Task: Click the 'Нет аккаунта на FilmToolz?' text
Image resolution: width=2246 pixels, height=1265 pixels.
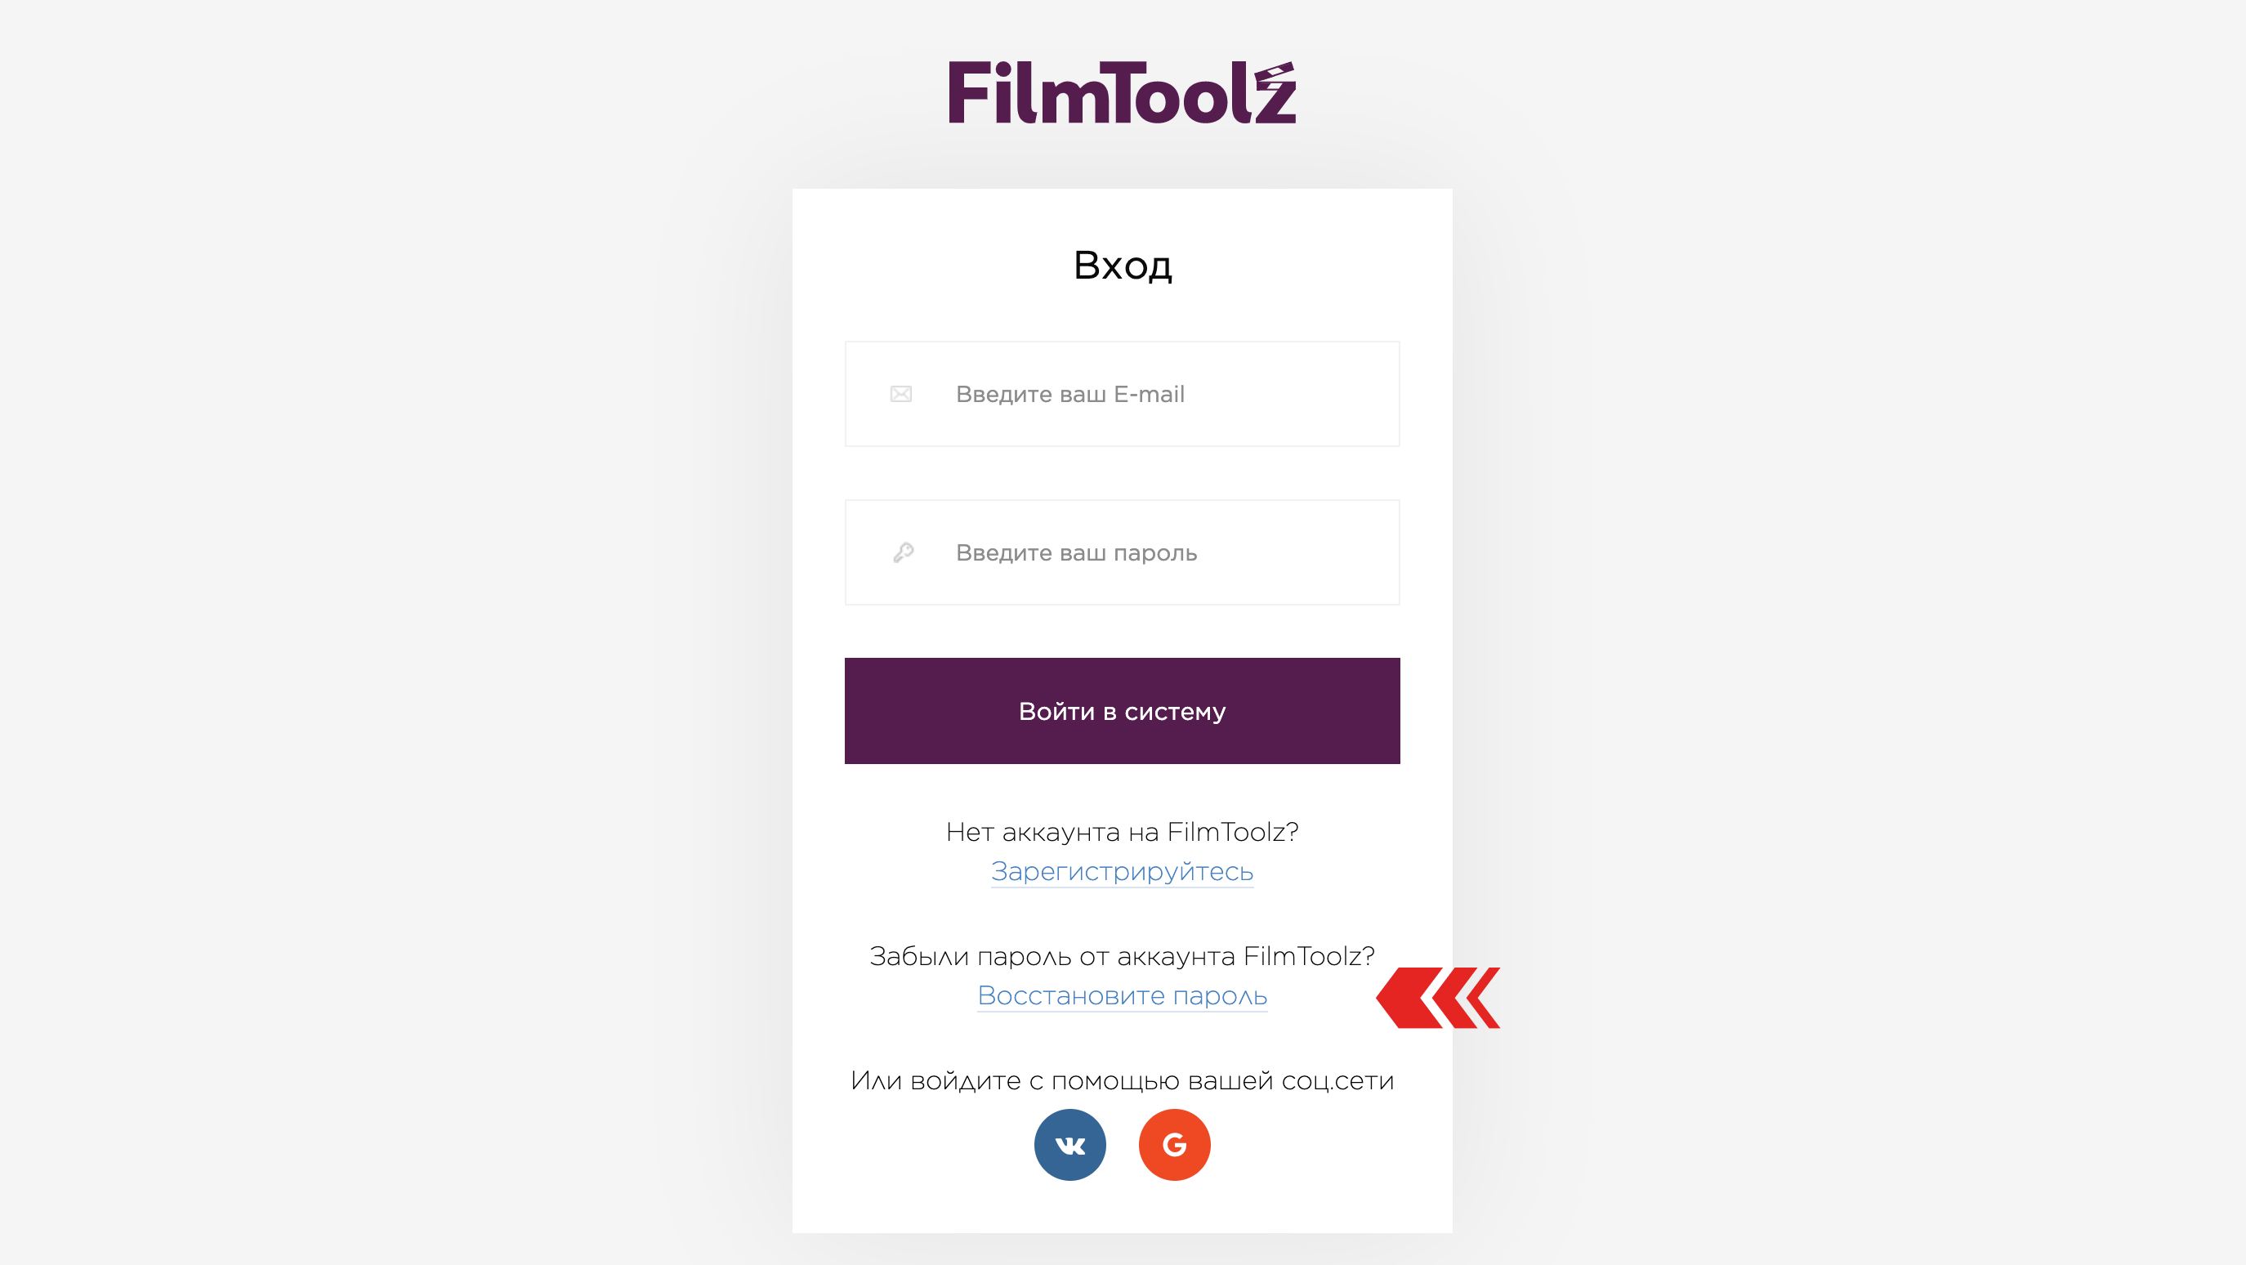Action: pos(1122,833)
